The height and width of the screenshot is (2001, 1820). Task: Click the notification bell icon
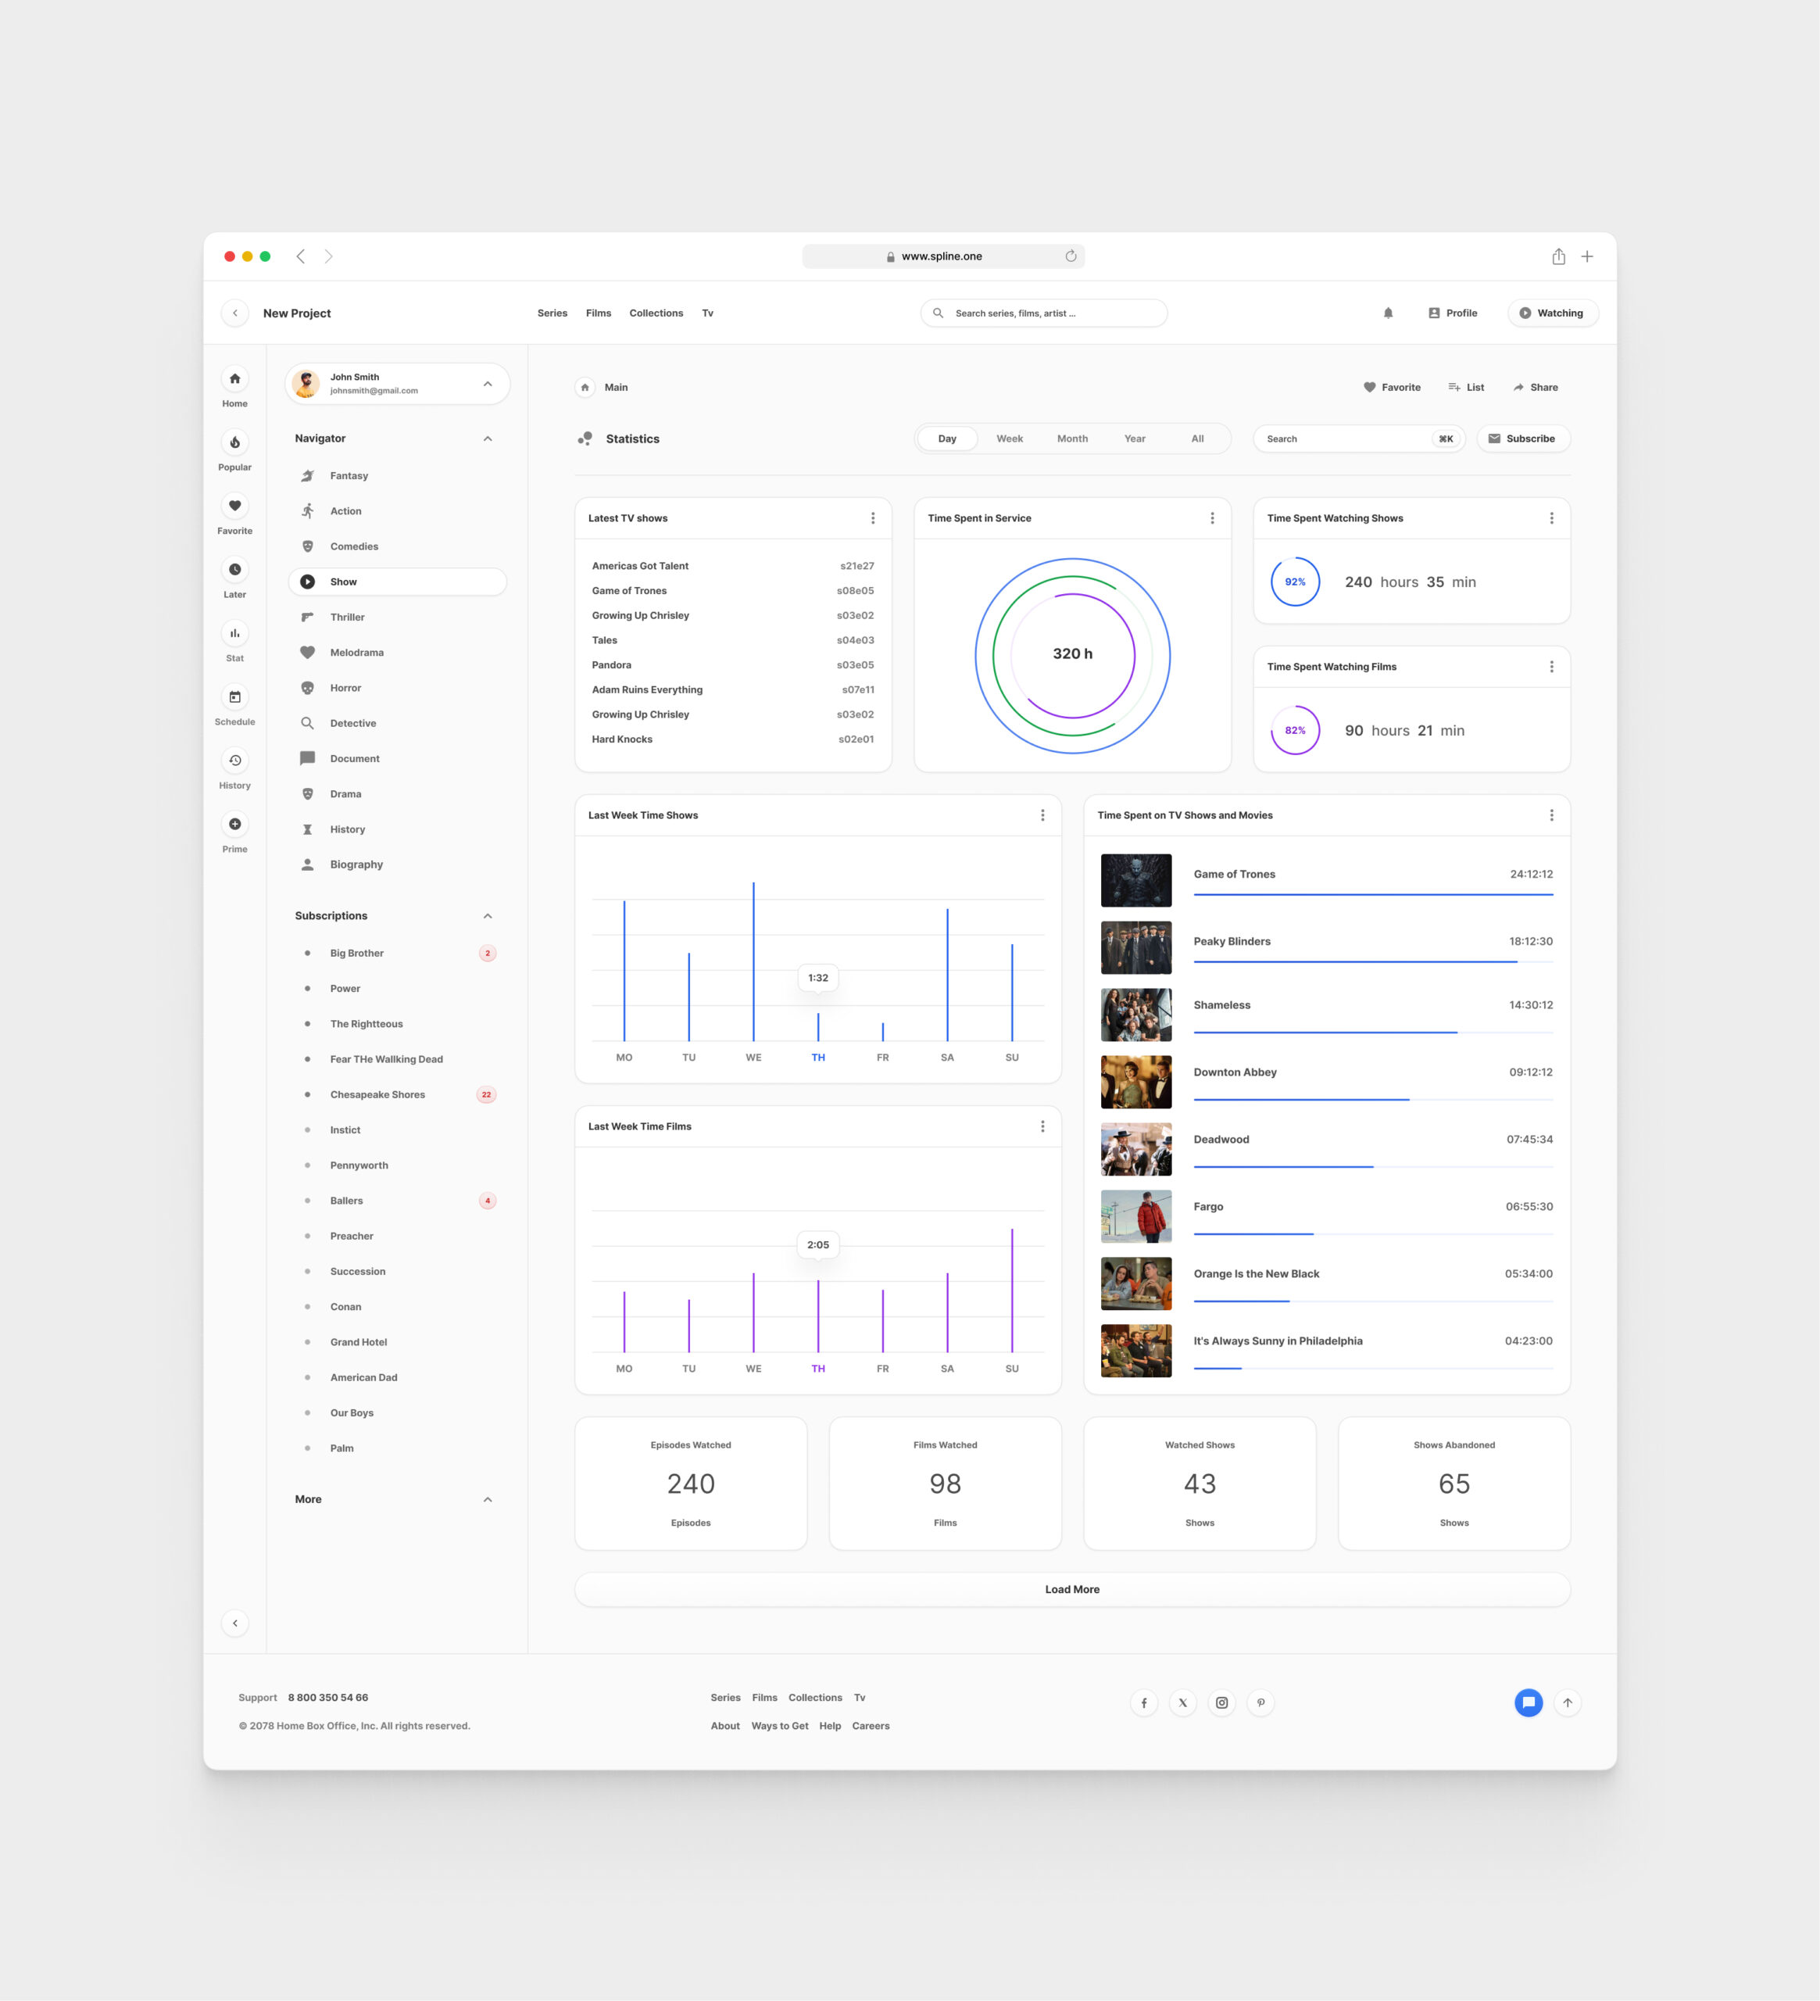point(1387,313)
